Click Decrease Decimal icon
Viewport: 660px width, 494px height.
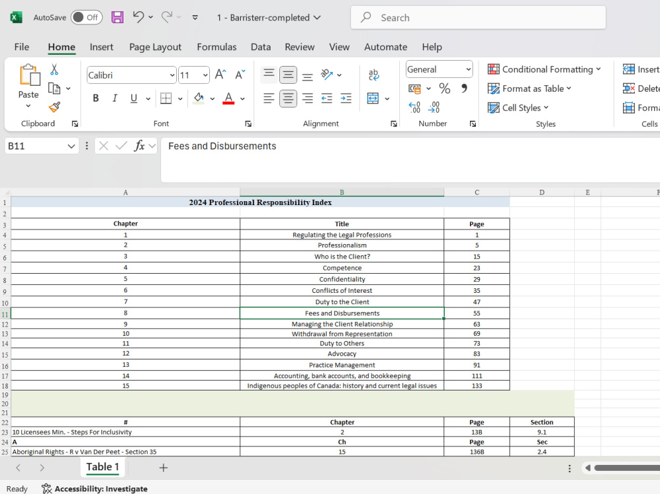(434, 108)
